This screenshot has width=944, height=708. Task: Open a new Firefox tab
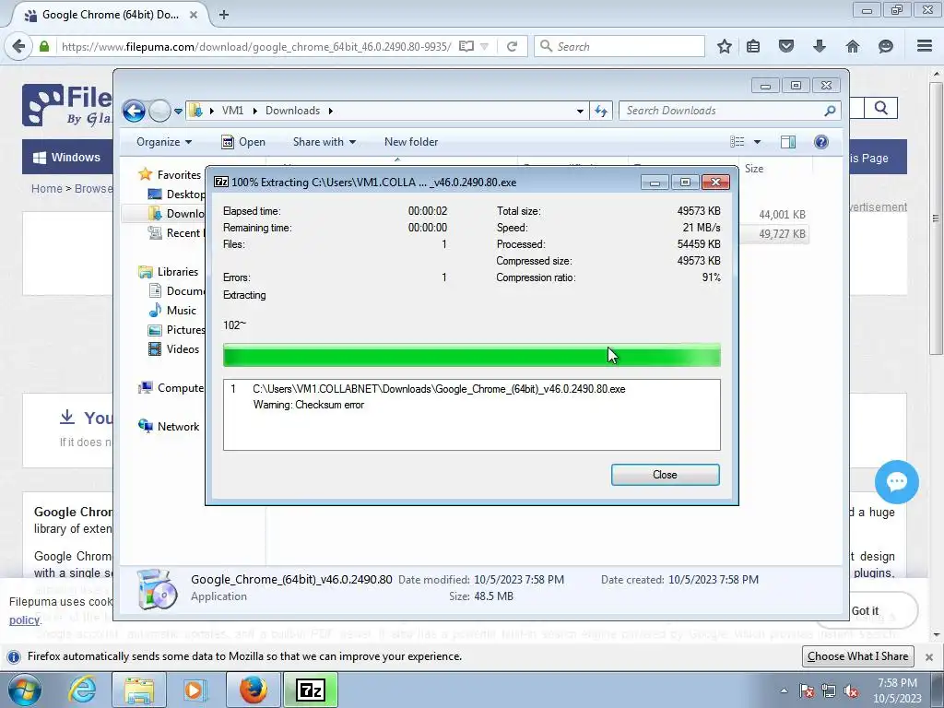224,15
